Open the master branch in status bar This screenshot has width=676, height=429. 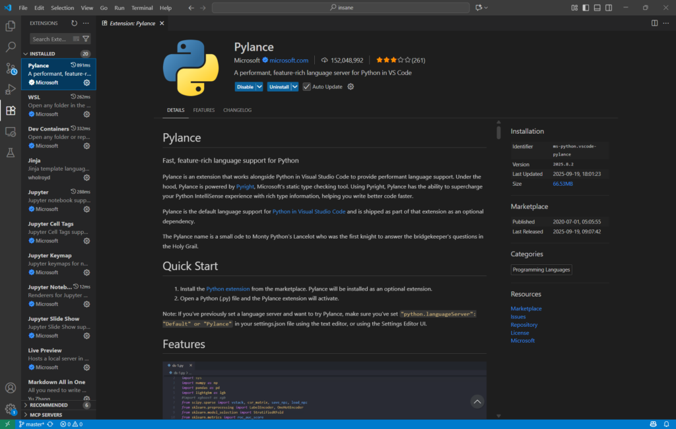click(32, 424)
